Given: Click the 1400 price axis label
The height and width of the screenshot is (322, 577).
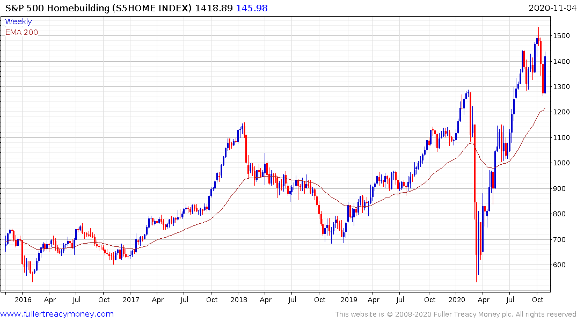Looking at the screenshot, I should [561, 62].
